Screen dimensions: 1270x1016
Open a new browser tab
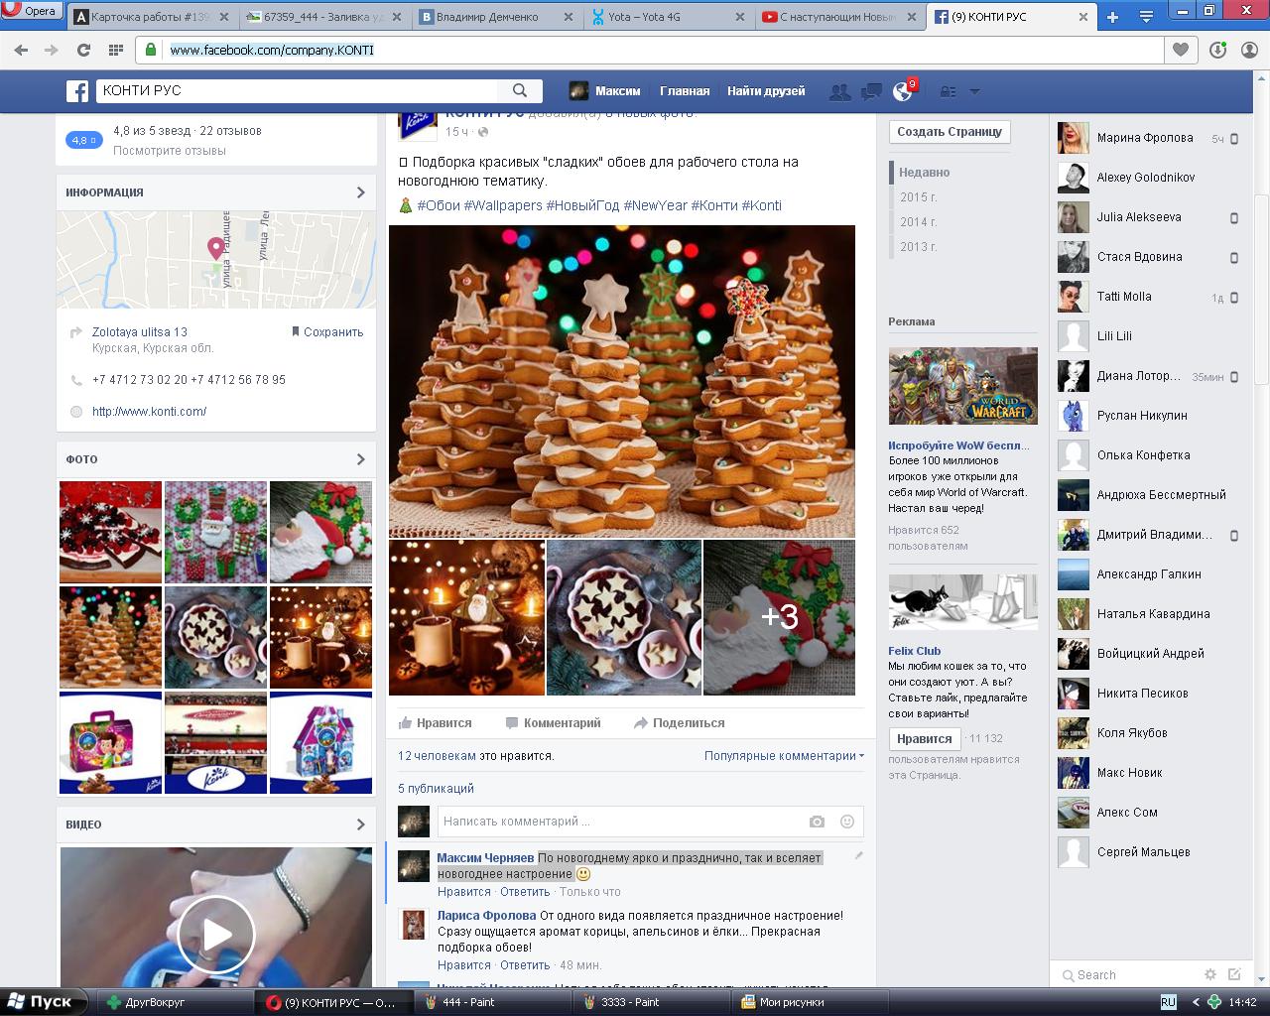point(1112,17)
